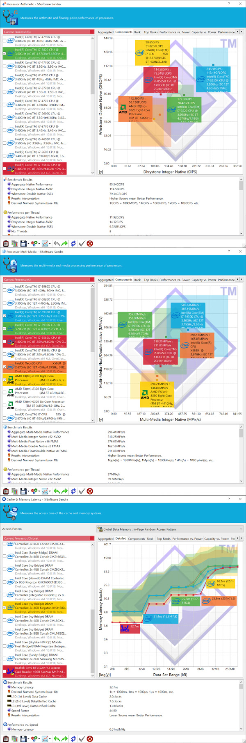Click the help question mark of Processor Arithmetic window
This screenshot has height=743, width=246.
(x=229, y=4)
